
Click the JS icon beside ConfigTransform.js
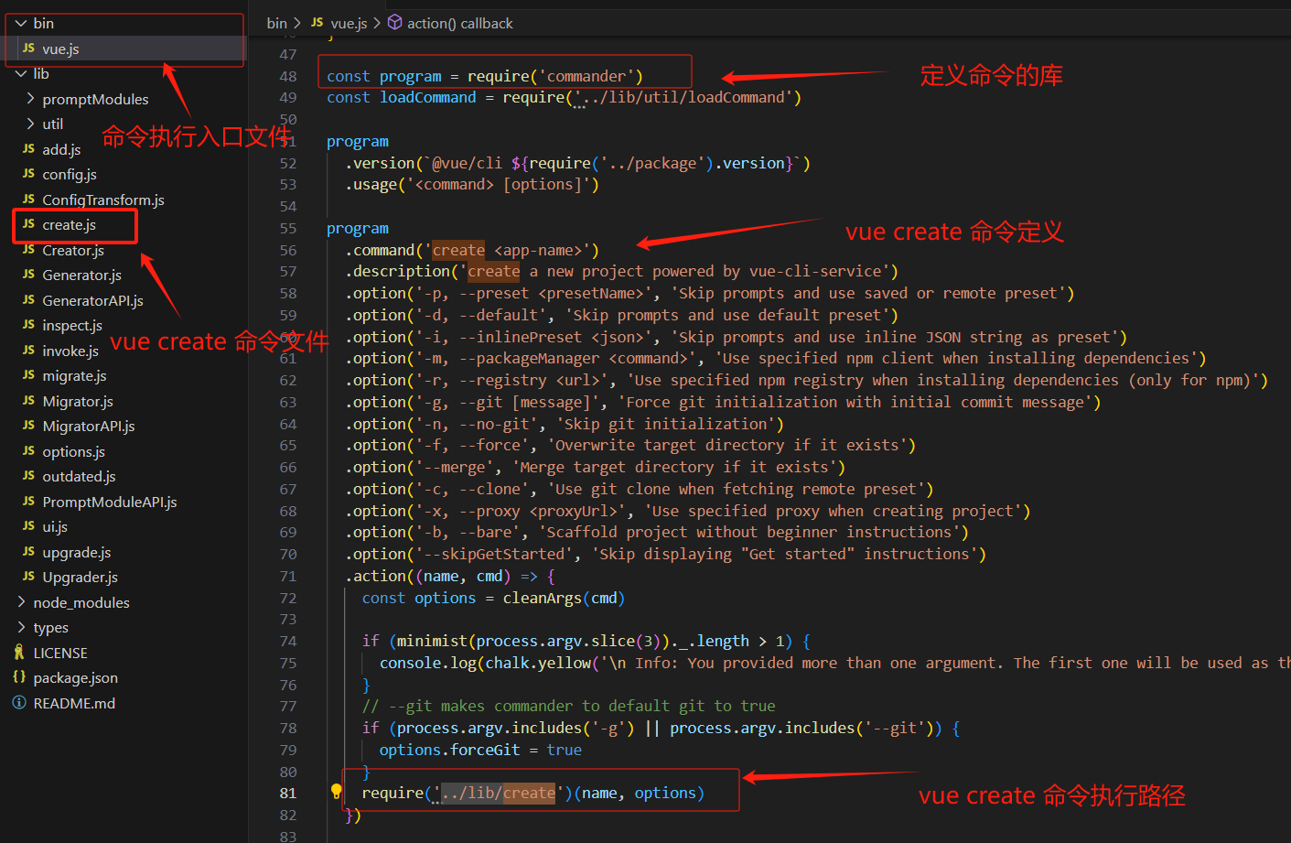pyautogui.click(x=28, y=200)
